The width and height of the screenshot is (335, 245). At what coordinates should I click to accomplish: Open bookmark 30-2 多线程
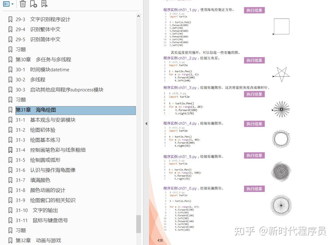[x=30, y=79]
